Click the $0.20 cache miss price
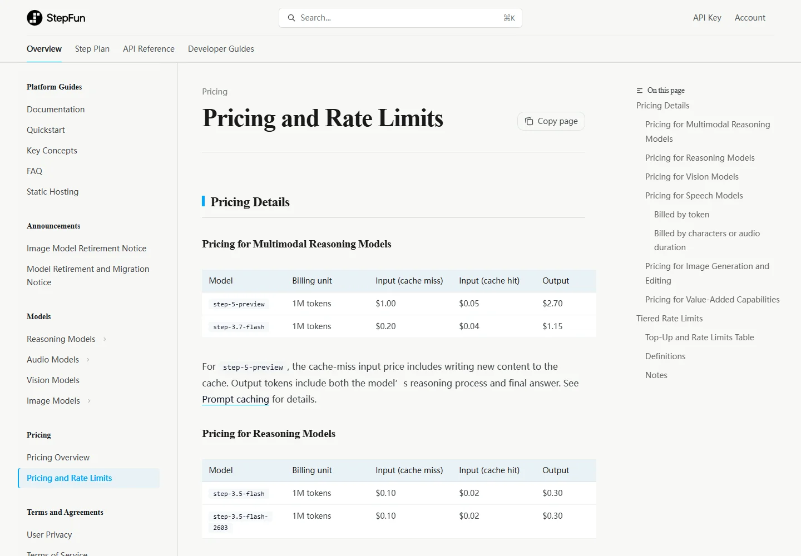The width and height of the screenshot is (801, 556). (x=385, y=326)
